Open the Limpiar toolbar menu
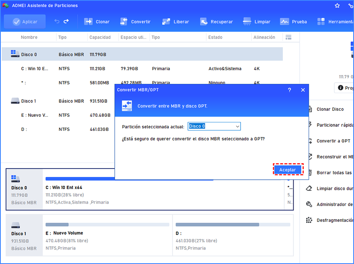This screenshot has width=354, height=264. tap(257, 22)
